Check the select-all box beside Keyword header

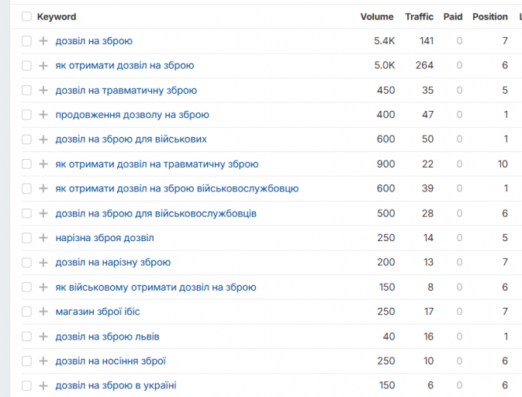point(26,16)
